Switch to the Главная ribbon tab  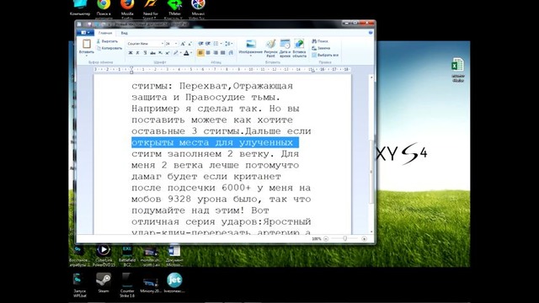coord(105,33)
